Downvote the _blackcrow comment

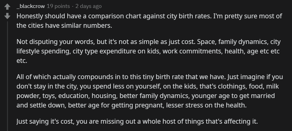coord(7,16)
